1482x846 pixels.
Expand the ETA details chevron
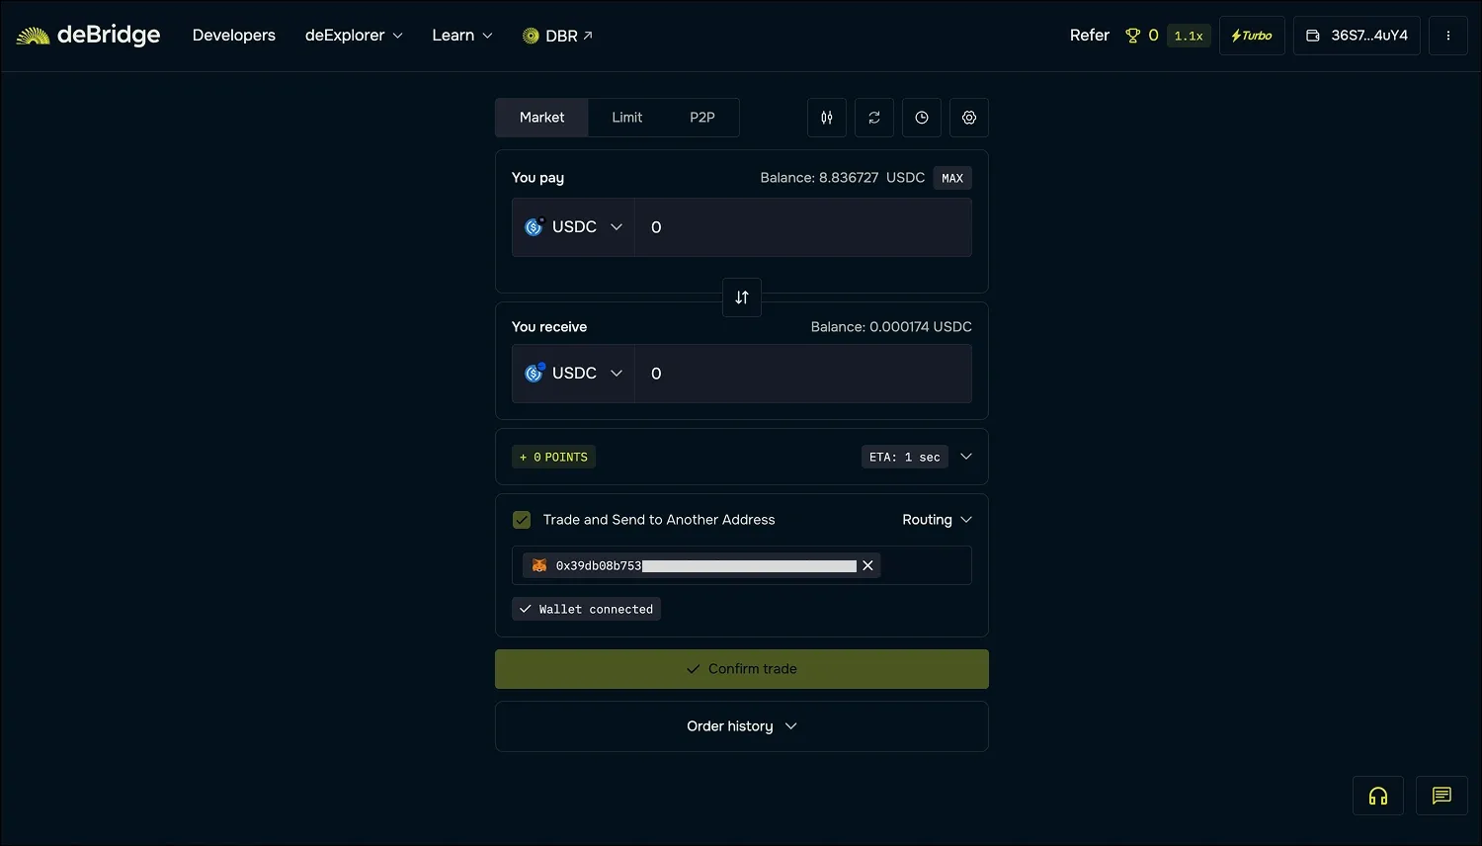pos(966,457)
